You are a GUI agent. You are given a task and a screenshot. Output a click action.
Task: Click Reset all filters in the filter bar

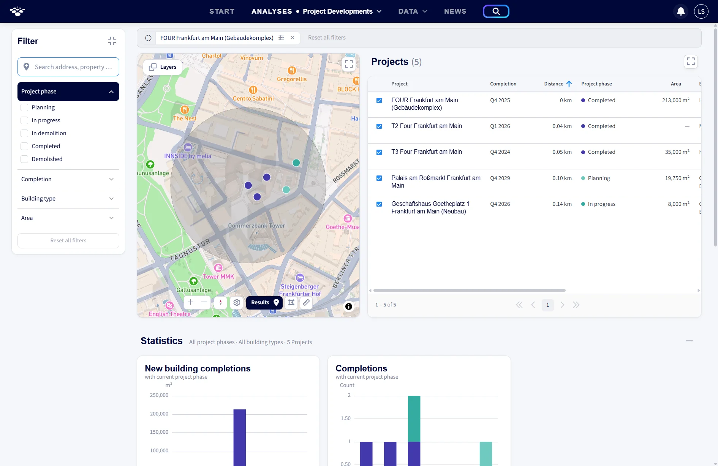tap(327, 38)
